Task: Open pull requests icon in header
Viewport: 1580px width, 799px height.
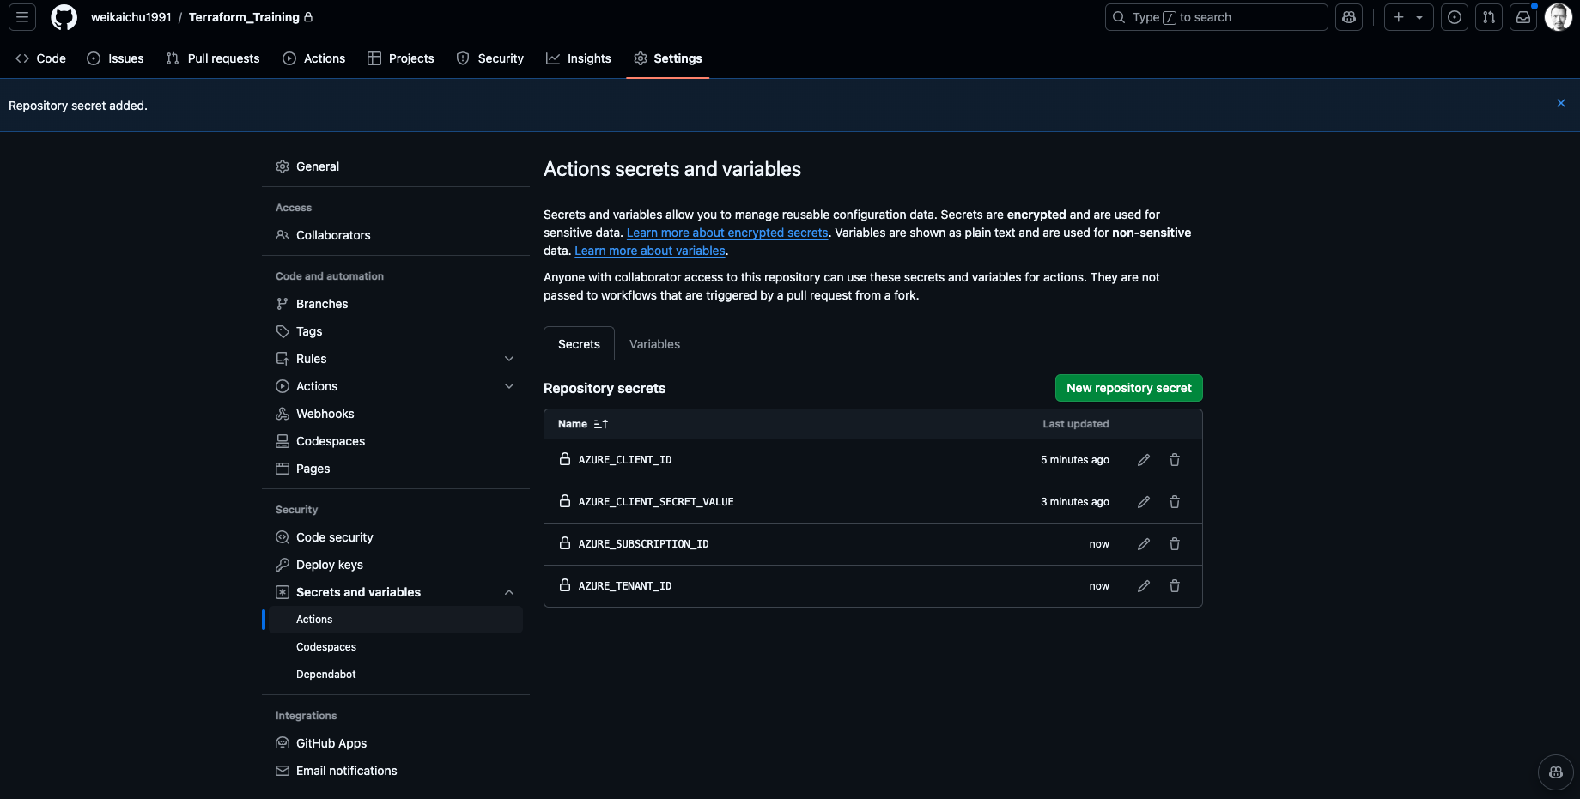Action: [1489, 17]
